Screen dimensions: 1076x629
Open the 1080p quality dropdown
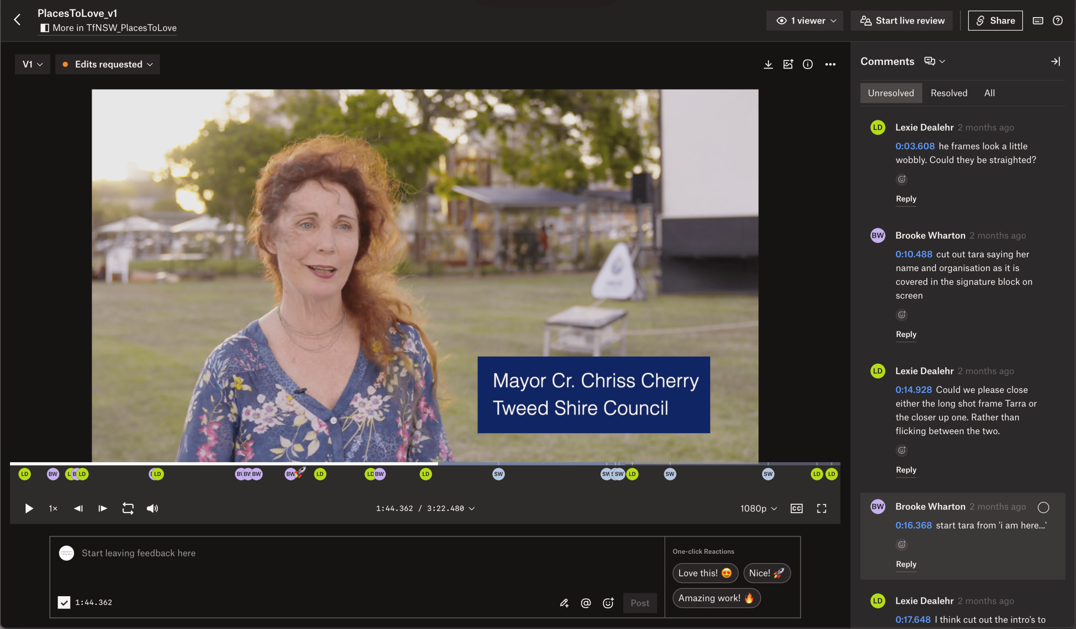tap(758, 508)
